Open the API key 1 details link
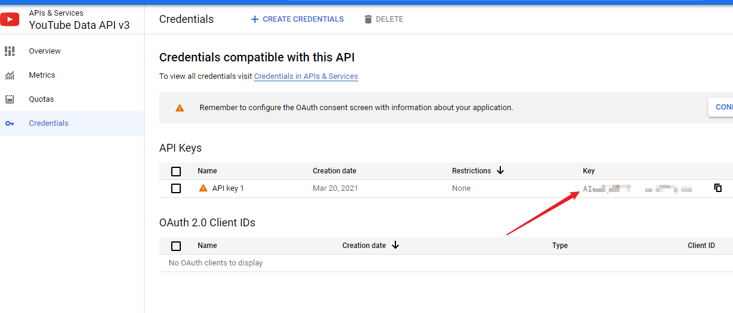 228,188
